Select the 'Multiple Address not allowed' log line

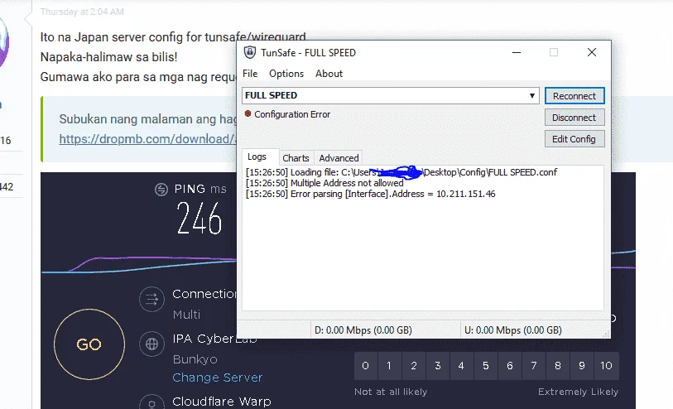click(x=324, y=183)
